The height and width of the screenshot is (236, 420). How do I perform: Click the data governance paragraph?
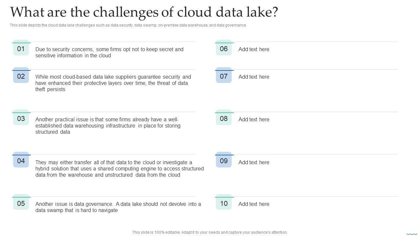point(118,207)
